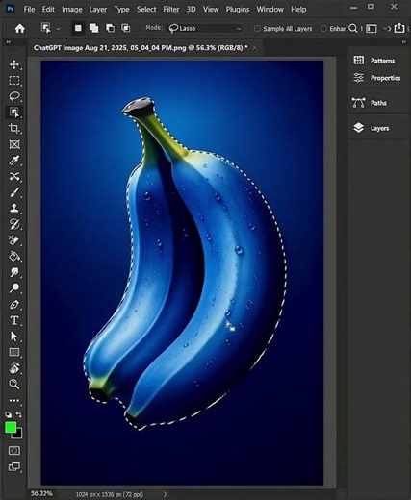This screenshot has height=500, width=411.
Task: Select the Brush tool
Action: click(14, 192)
